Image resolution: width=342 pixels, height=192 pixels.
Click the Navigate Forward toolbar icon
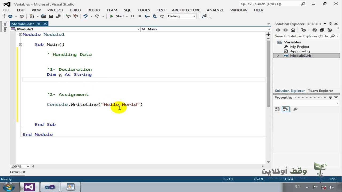click(x=22, y=16)
